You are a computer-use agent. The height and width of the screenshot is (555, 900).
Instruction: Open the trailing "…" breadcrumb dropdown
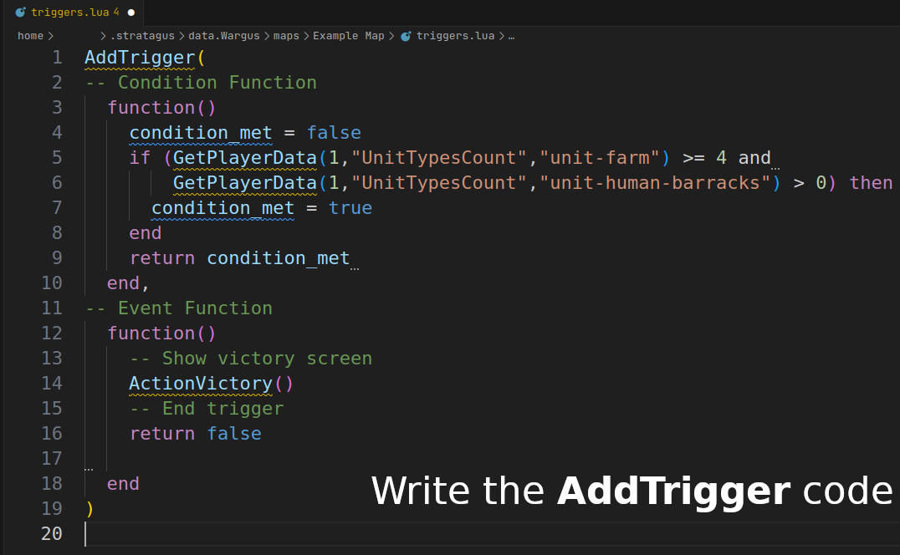tap(511, 36)
